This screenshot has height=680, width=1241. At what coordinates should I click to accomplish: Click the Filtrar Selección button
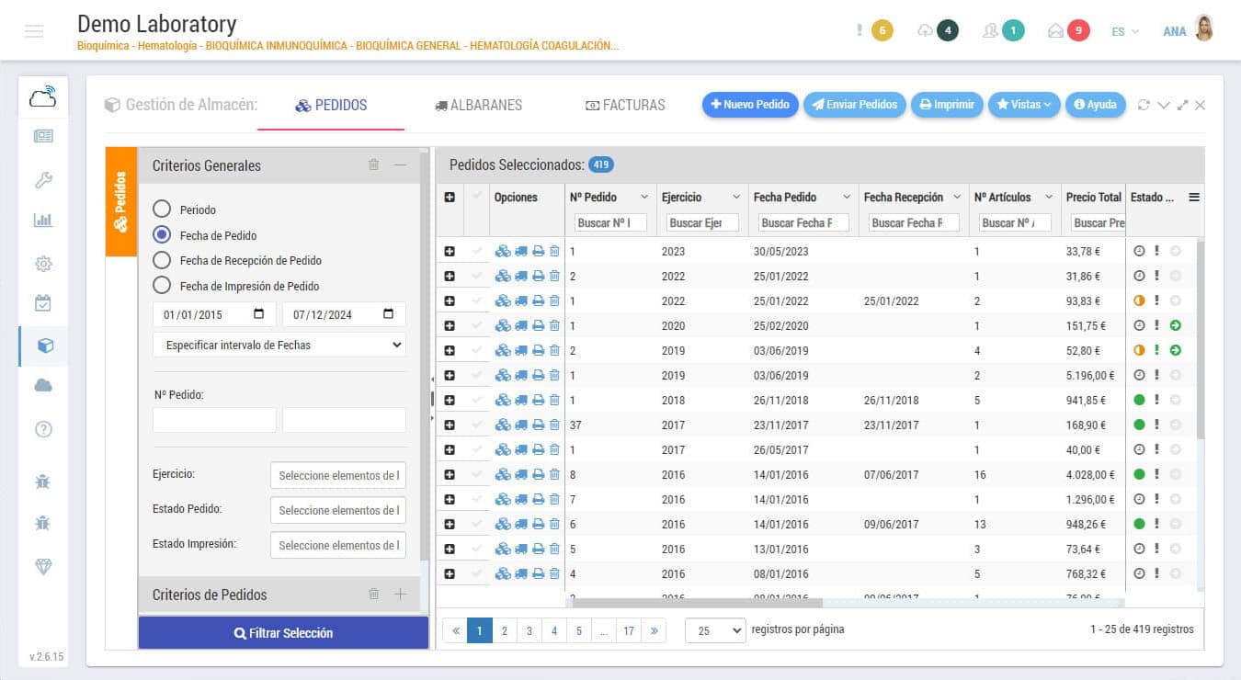[x=283, y=633]
